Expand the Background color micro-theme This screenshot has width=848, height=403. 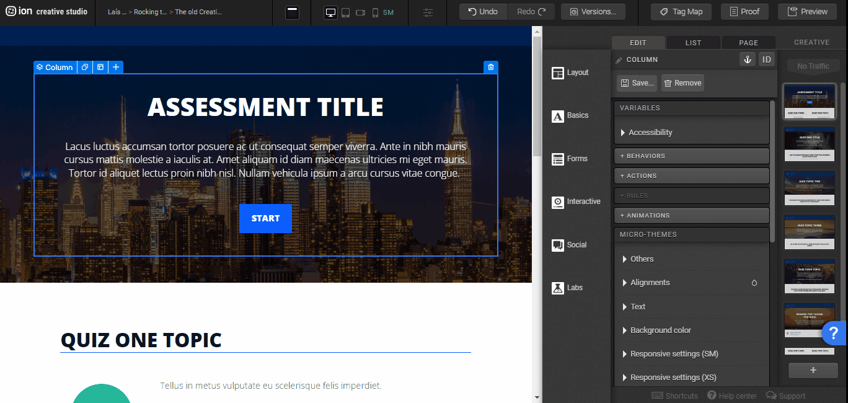coord(660,330)
